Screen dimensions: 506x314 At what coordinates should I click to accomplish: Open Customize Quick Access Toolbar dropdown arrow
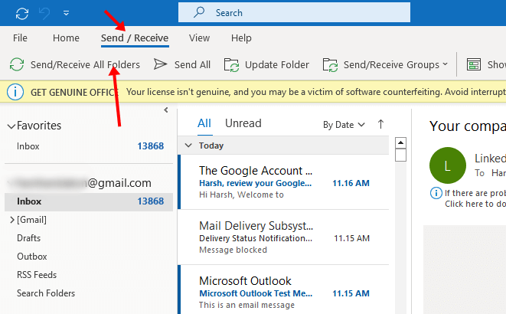pyautogui.click(x=67, y=13)
